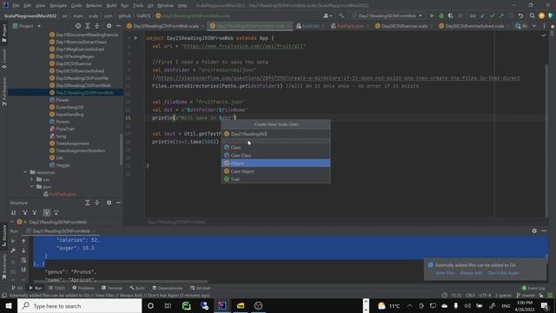Toggle Autoscroll from source in Structure panel

[56, 212]
